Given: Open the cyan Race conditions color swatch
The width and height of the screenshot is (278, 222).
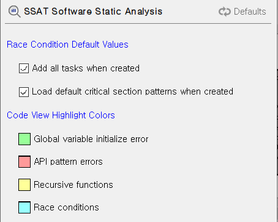Looking at the screenshot, I should pyautogui.click(x=24, y=207).
